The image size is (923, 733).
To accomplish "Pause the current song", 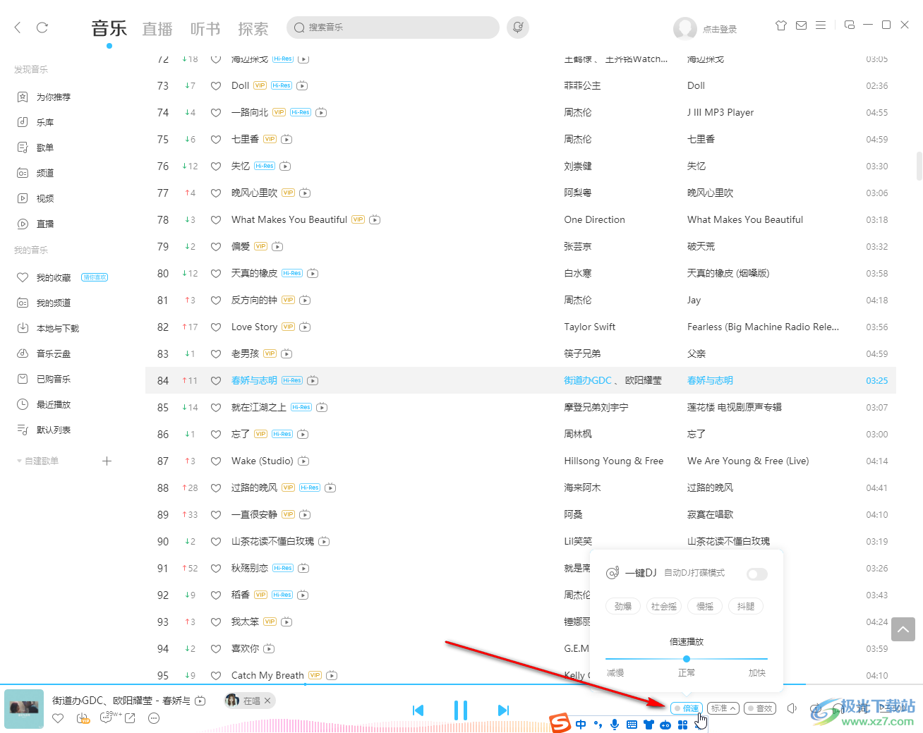I will [461, 710].
